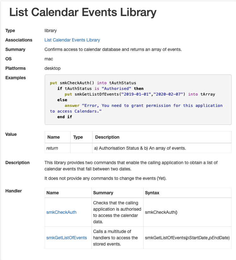The height and width of the screenshot is (260, 236).
Task: Click the Examples section label
Action: [15, 78]
